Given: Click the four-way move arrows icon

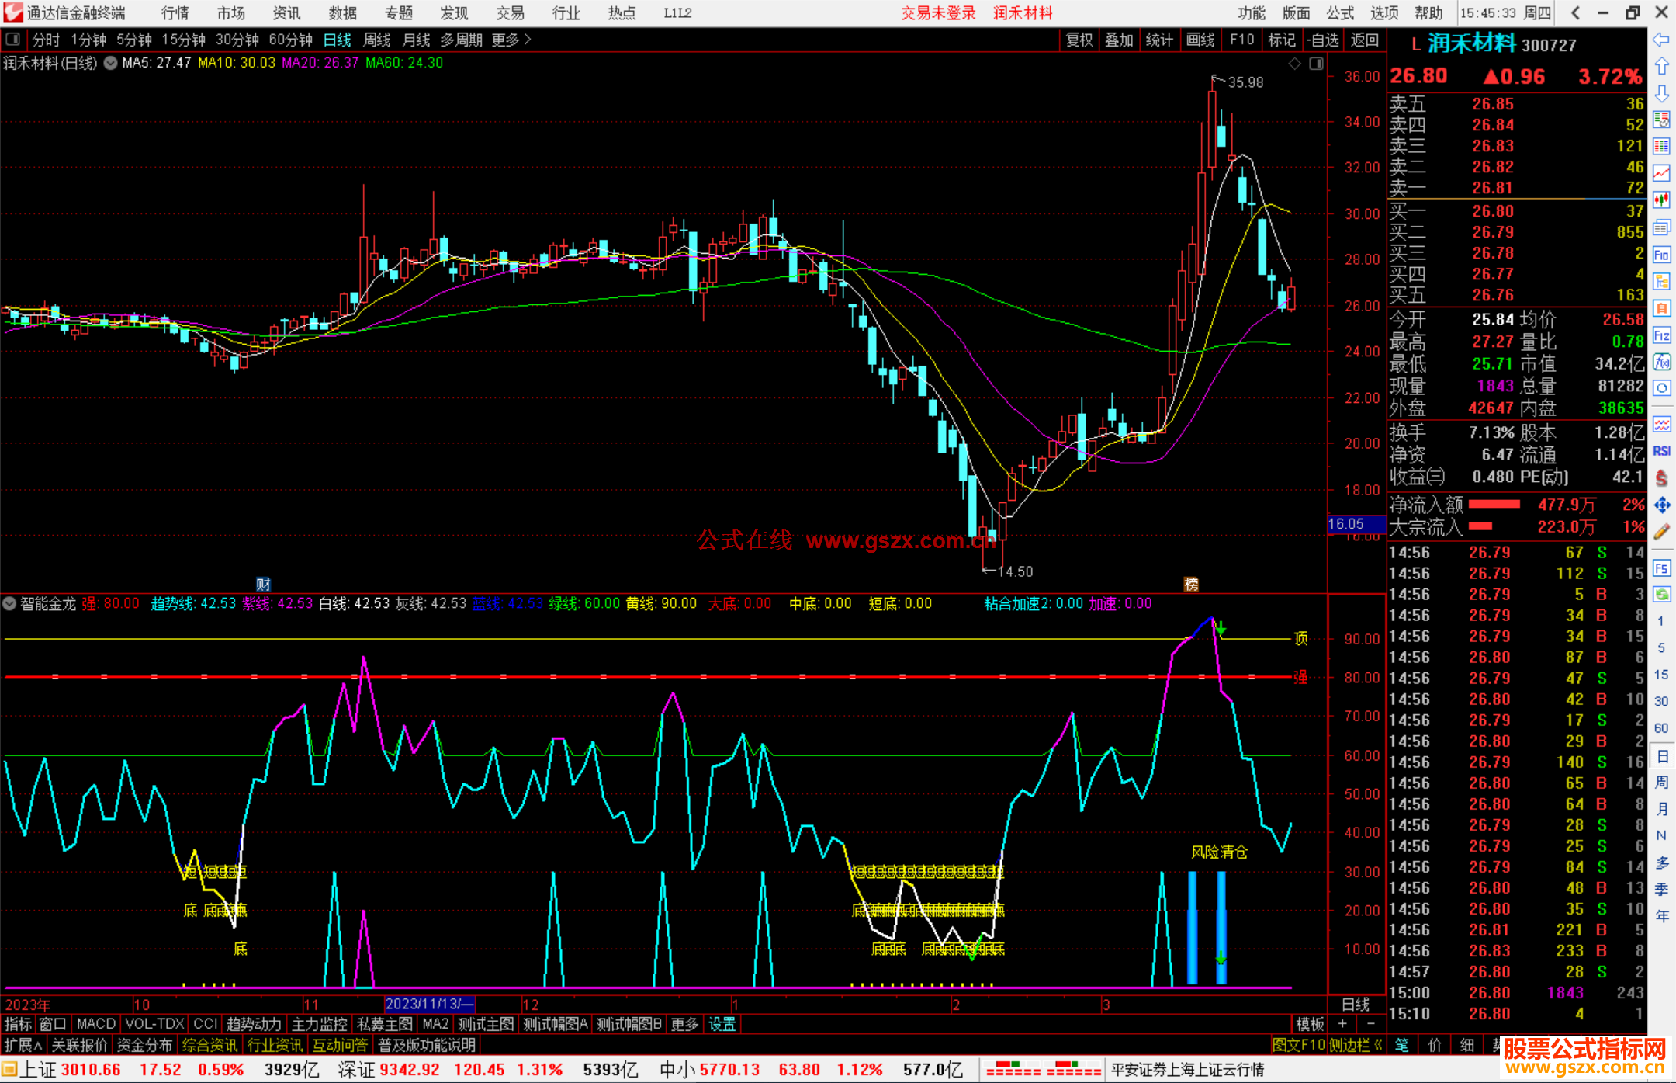Looking at the screenshot, I should 1661,505.
